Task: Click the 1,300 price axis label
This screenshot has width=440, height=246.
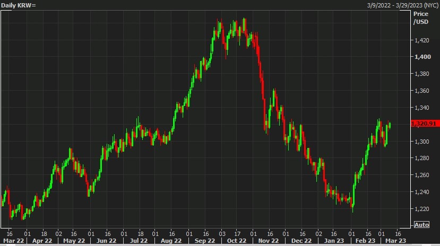Action: (422, 142)
